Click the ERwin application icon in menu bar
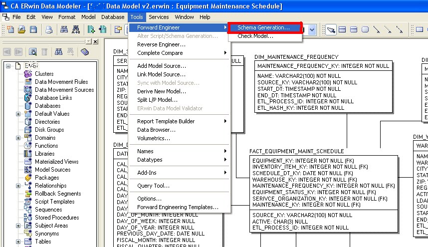 5,17
